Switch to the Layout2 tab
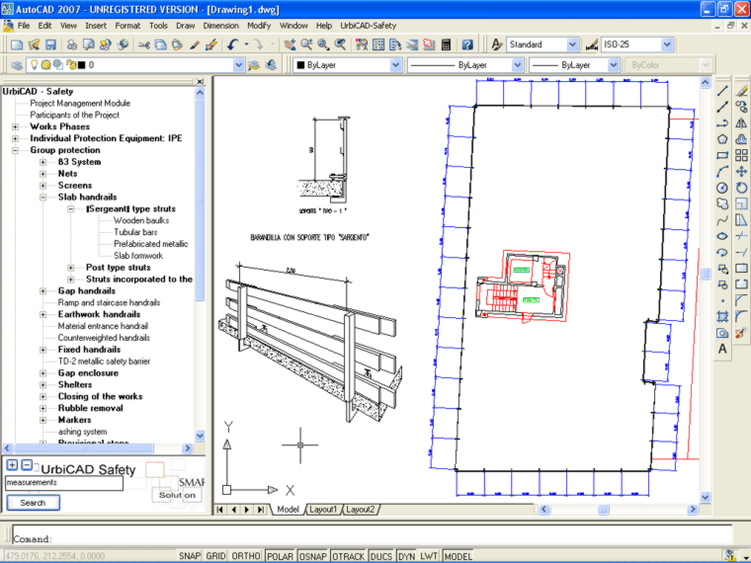The height and width of the screenshot is (563, 751). pyautogui.click(x=360, y=510)
